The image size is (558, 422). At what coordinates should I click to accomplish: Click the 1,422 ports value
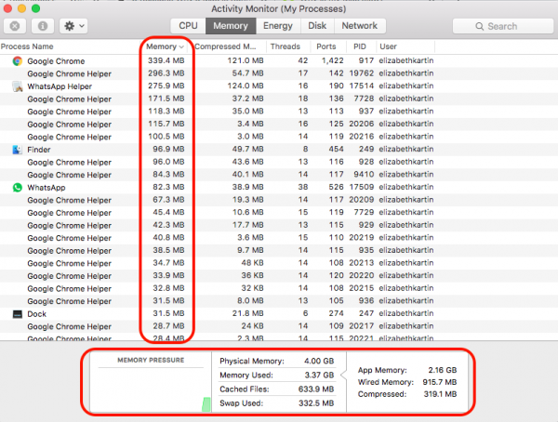[x=332, y=60]
